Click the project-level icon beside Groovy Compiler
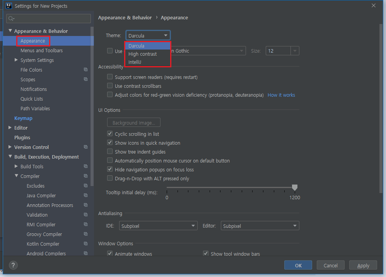 click(x=85, y=234)
